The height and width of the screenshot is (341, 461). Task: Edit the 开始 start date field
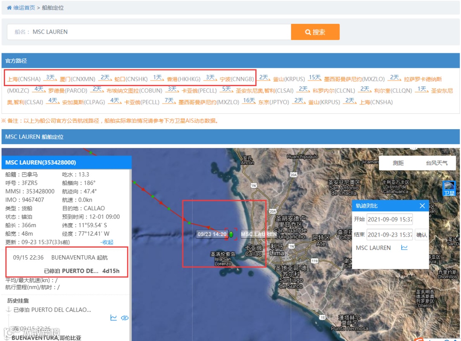390,219
